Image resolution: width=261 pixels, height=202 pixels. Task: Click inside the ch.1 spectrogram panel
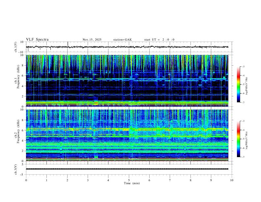point(127,81)
